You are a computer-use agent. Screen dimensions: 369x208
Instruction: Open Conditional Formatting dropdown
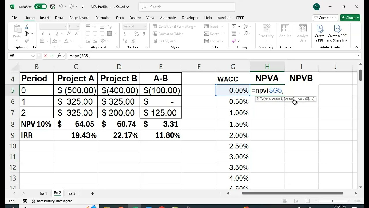tap(174, 26)
